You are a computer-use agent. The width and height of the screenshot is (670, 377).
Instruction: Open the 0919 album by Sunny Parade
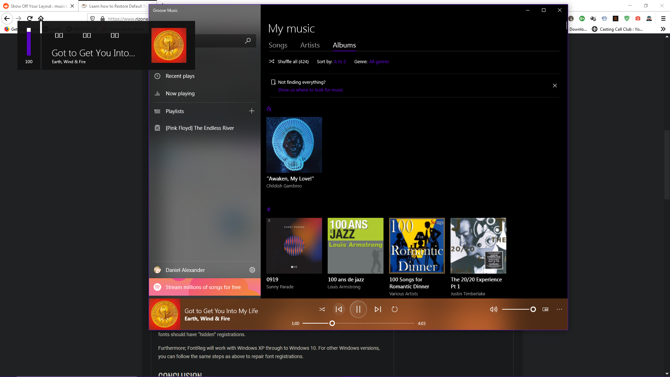point(294,246)
